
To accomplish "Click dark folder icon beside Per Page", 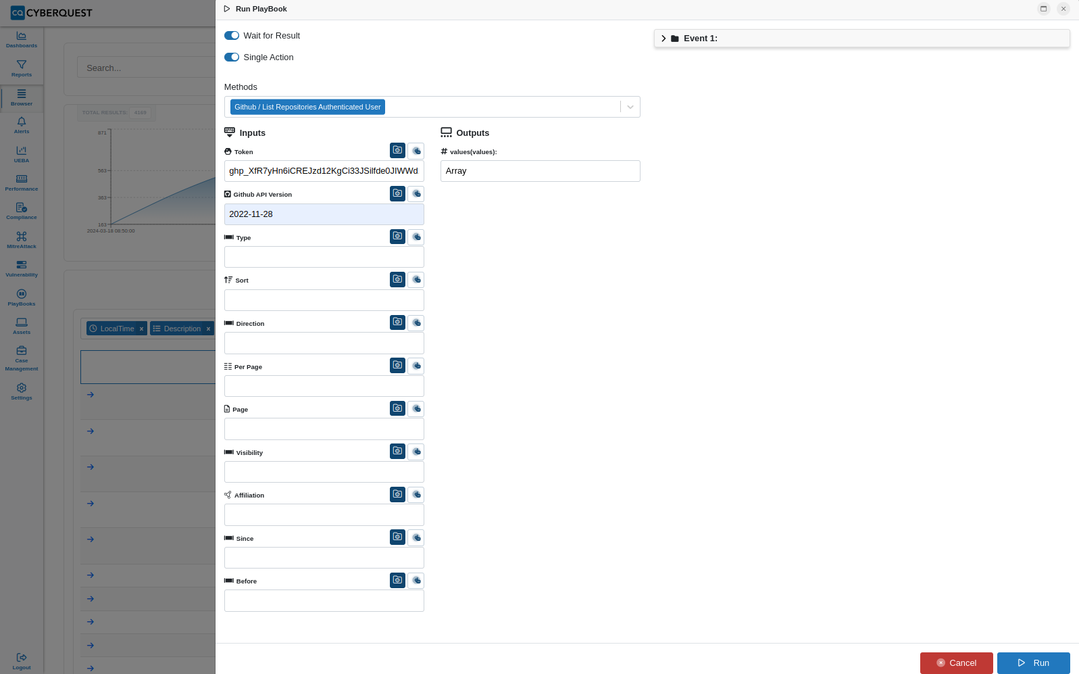I will click(x=397, y=365).
